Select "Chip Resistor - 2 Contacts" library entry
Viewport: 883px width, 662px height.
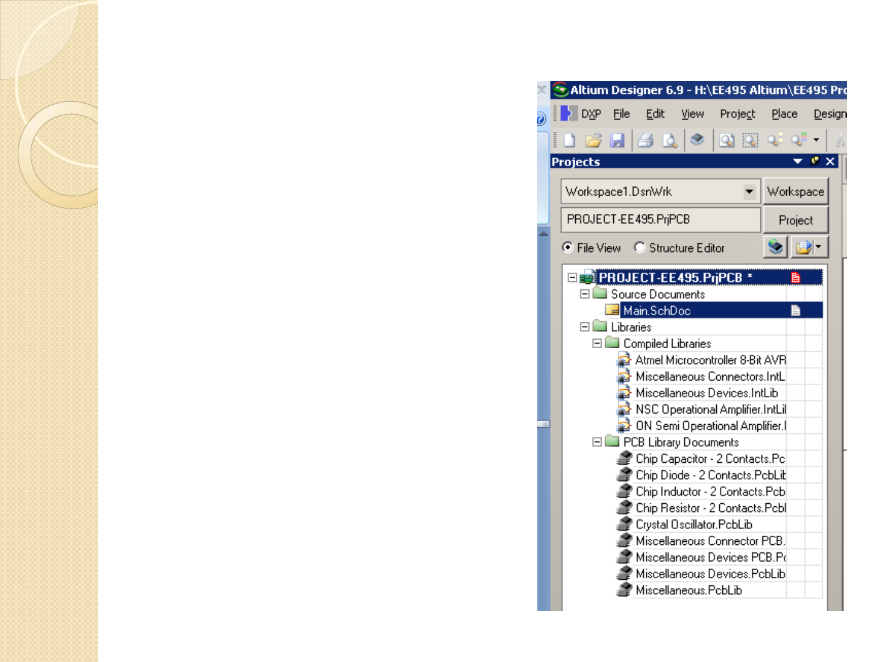click(711, 508)
